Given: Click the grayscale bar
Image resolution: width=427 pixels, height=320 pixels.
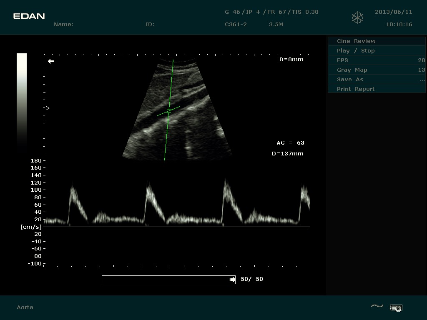Looking at the screenshot, I should pos(22,100).
